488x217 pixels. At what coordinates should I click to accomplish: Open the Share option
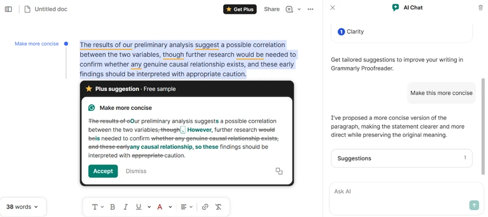click(272, 9)
